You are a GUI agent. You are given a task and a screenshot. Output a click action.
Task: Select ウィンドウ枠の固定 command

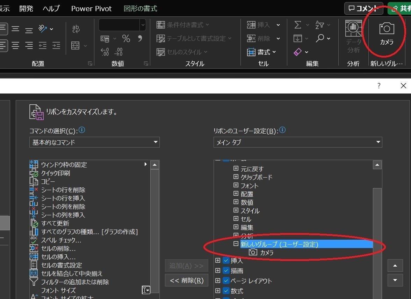coord(89,165)
